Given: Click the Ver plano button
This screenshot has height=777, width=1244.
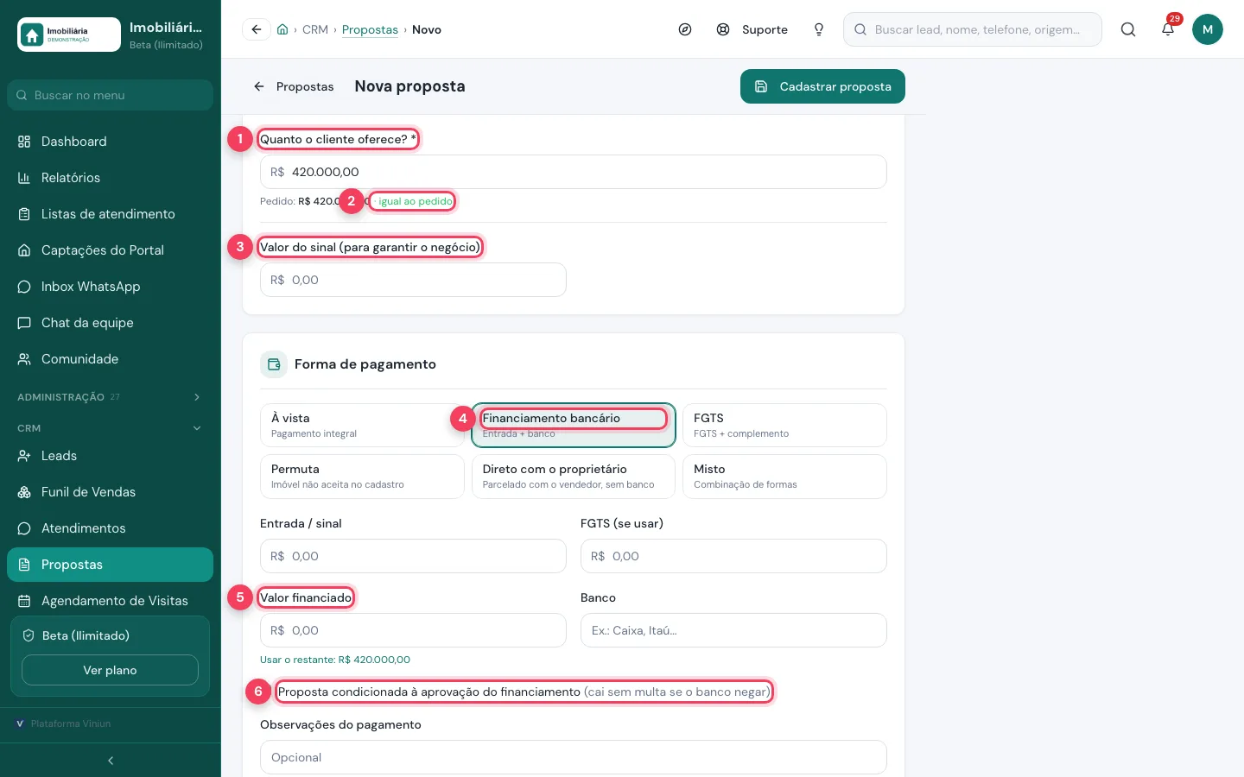Looking at the screenshot, I should pos(110,670).
